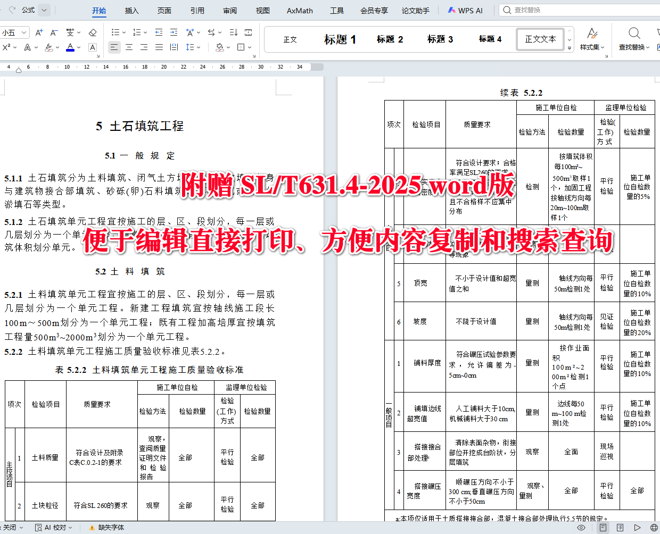The height and width of the screenshot is (534, 660).
Task: Expand highlight color dropdown arrow
Action: tap(57, 47)
